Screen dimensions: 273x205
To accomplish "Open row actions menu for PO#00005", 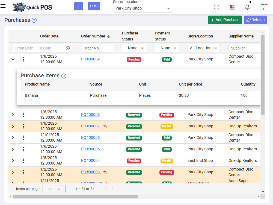I will pos(24,149).
